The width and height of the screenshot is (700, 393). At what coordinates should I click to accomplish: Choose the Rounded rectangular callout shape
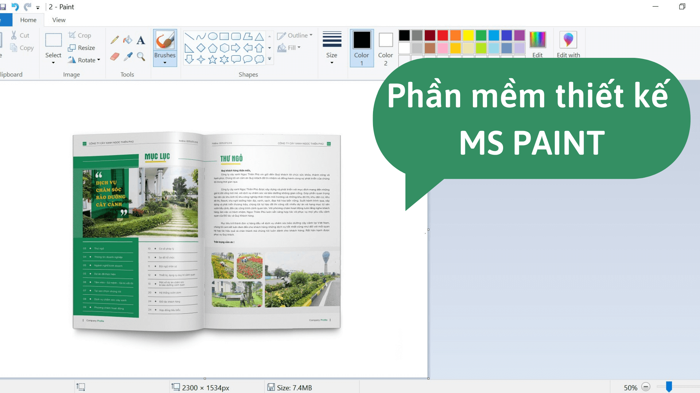(x=236, y=59)
